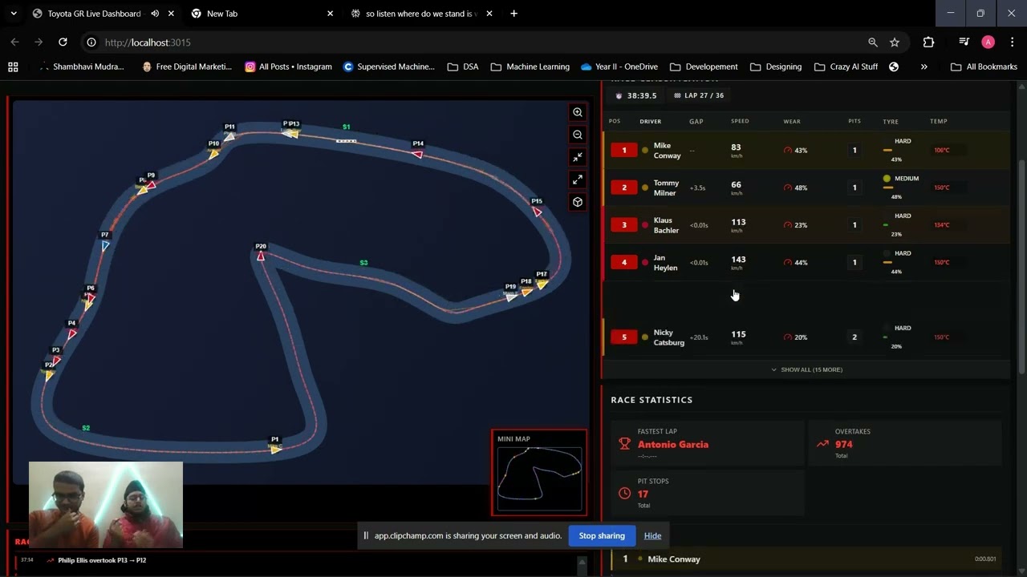The width and height of the screenshot is (1027, 577).
Task: Select the P7 car marker
Action: coord(105,245)
